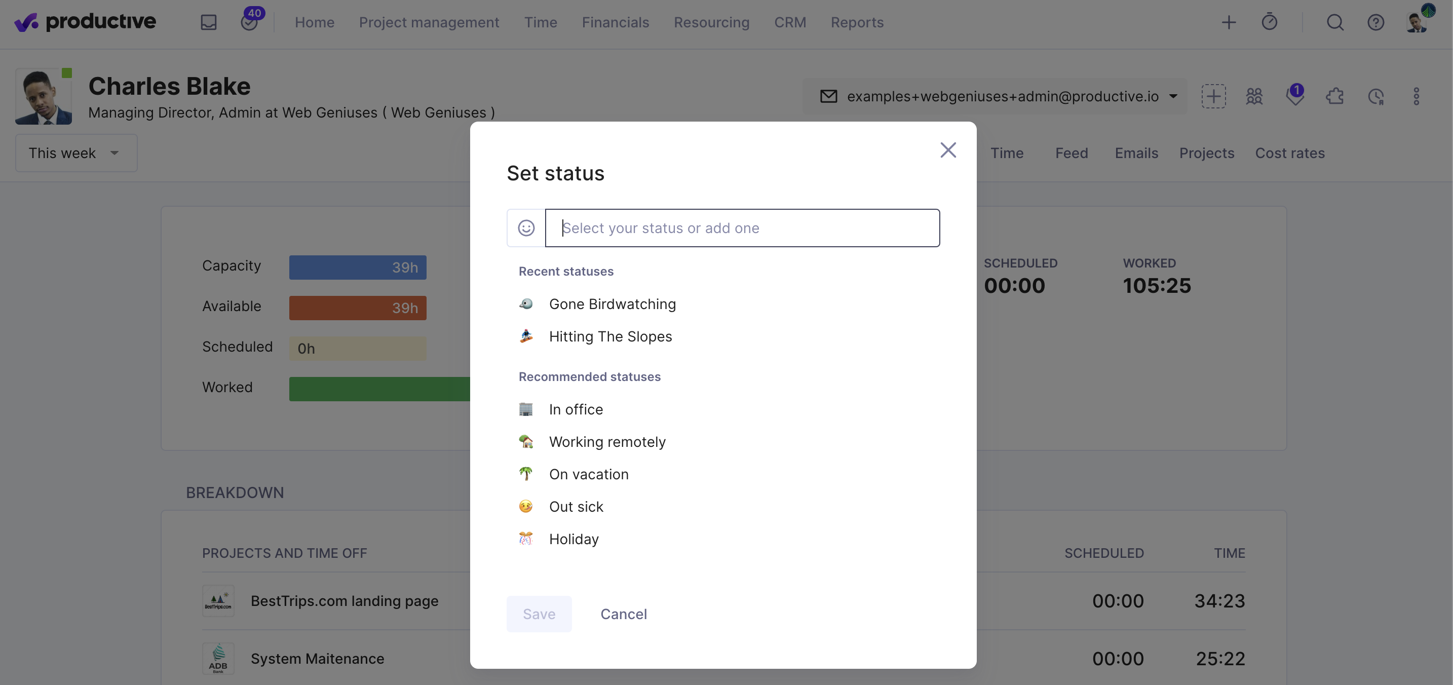The image size is (1453, 685).
Task: Open the email address dropdown
Action: 995,96
